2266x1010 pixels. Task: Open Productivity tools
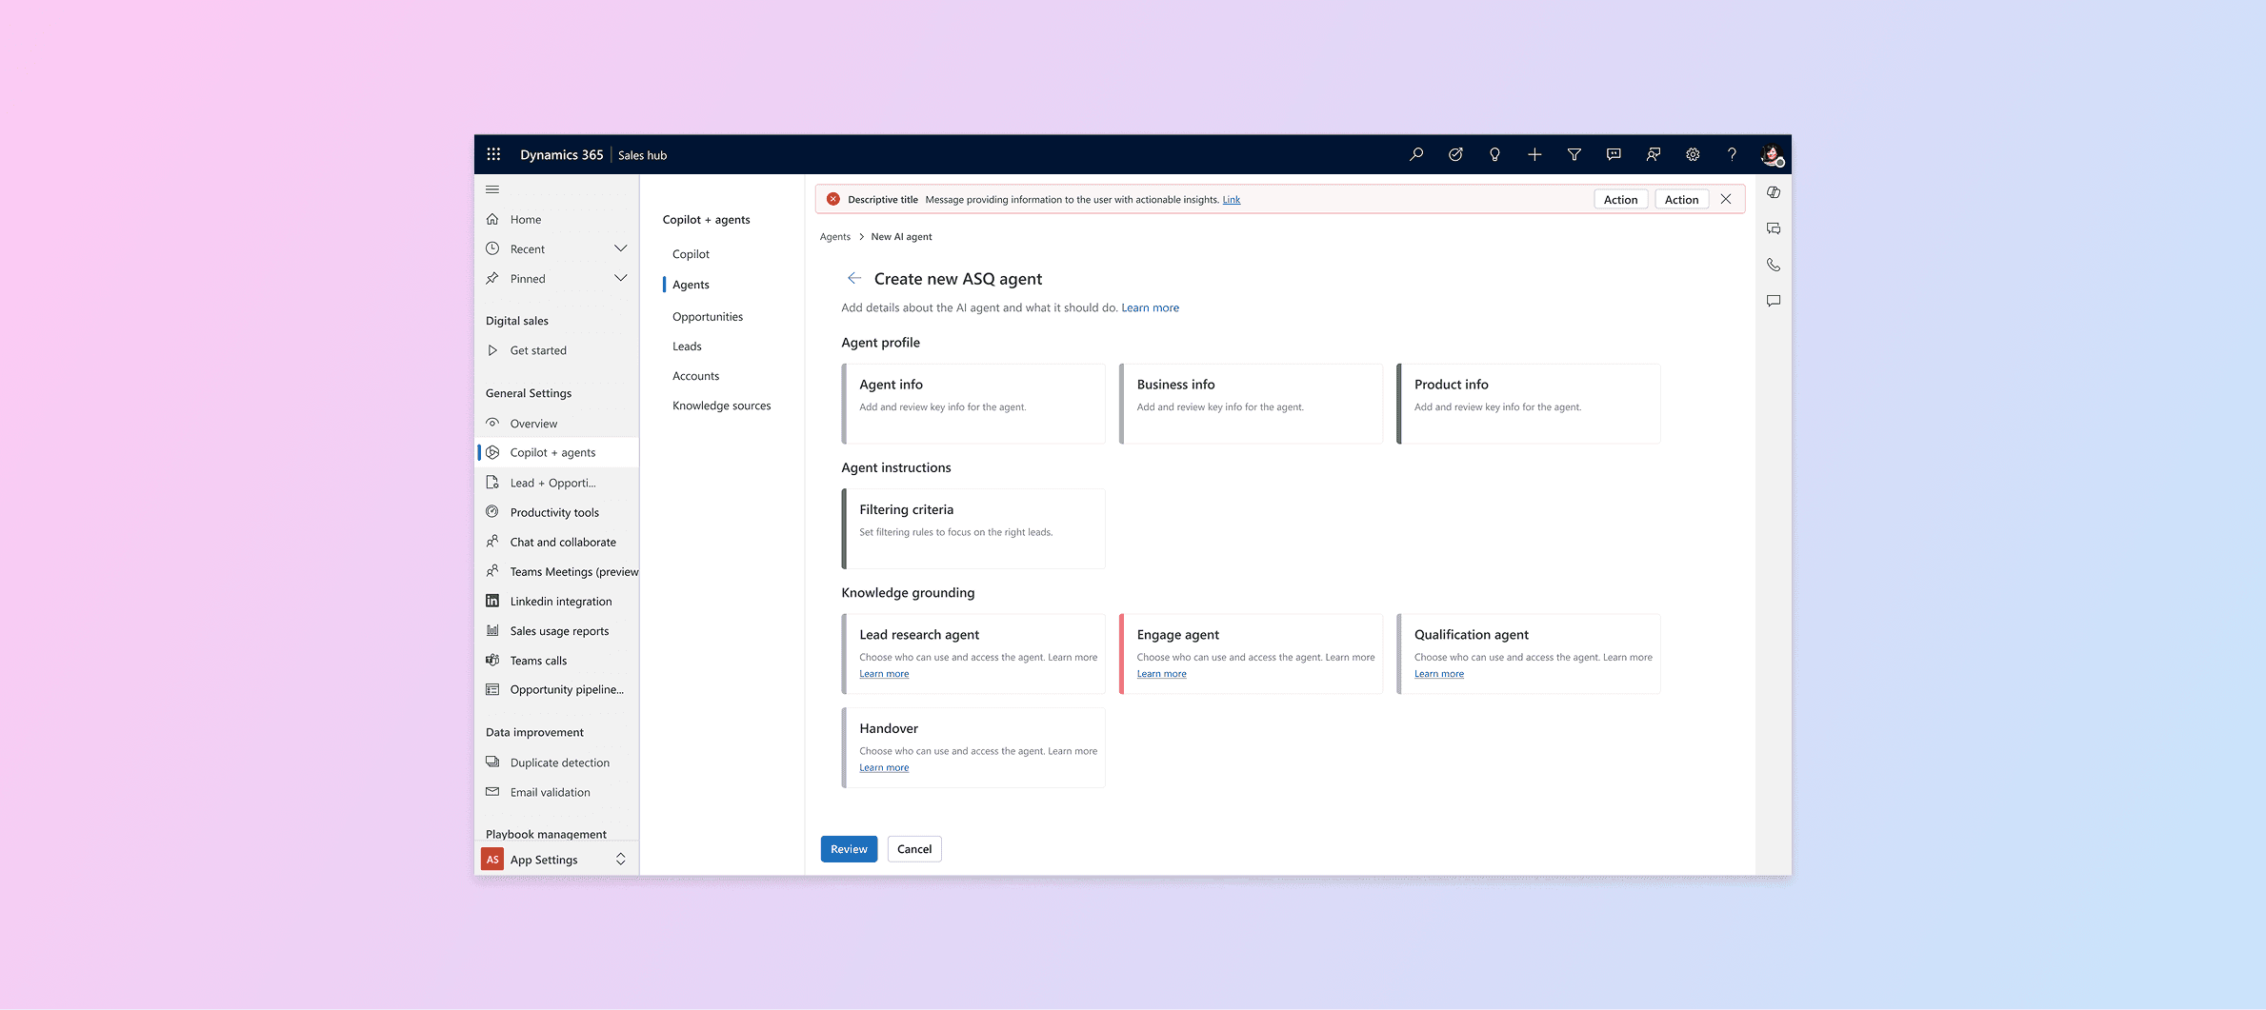[557, 512]
